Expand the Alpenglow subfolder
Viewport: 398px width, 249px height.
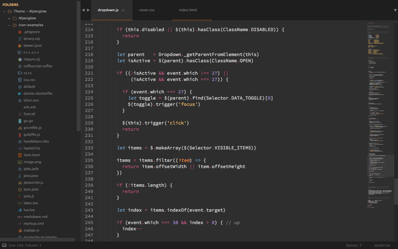tap(9, 18)
